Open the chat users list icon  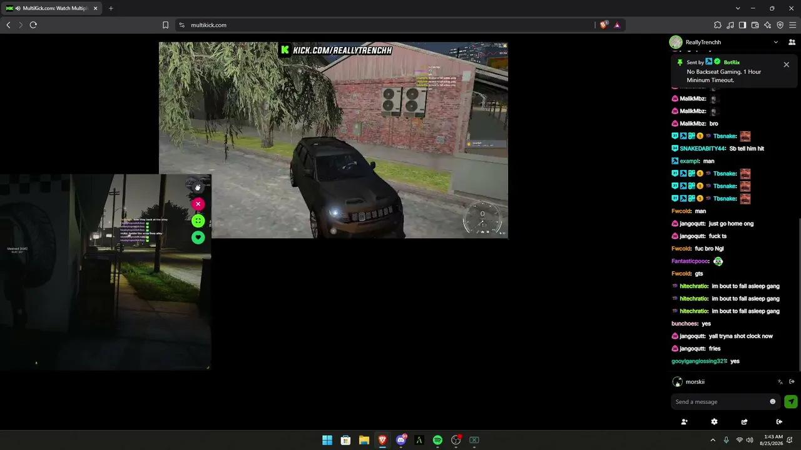coord(792,42)
